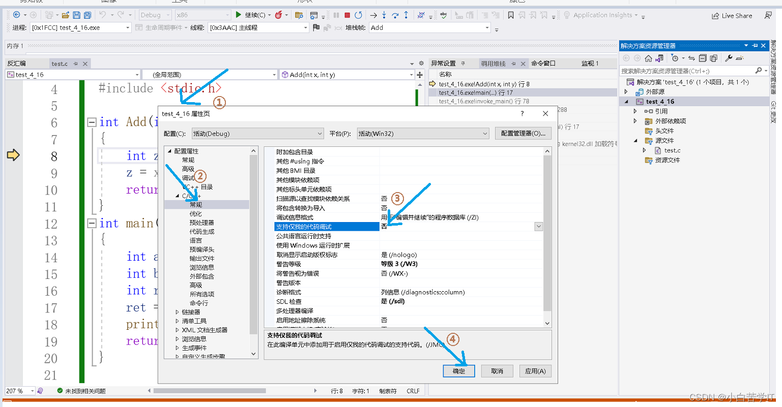The width and height of the screenshot is (782, 407).
Task: Click the Live Share button
Action: click(732, 16)
